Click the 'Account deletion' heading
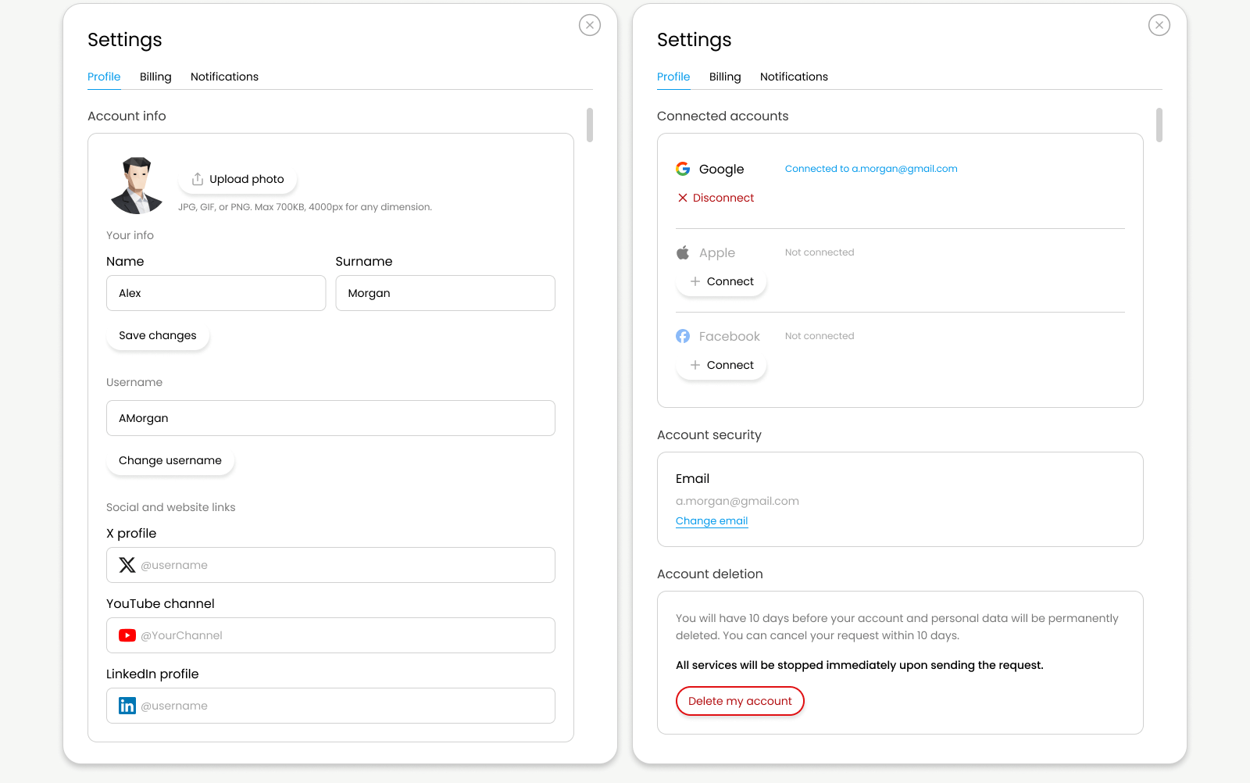 click(710, 574)
